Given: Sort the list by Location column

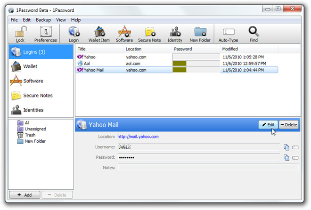Looking at the screenshot, I should (148, 49).
